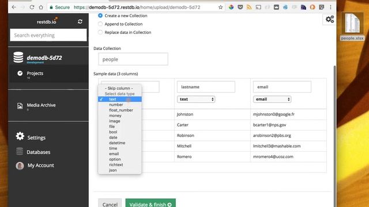The height and width of the screenshot is (207, 369).
Task: Choose richtext in the data type list
Action: [x=120, y=165]
